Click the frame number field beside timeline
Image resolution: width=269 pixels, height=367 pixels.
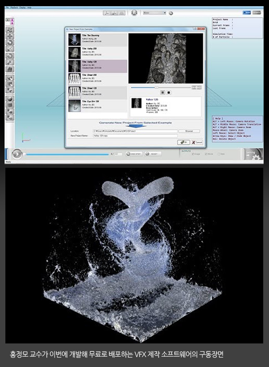[x=118, y=154]
